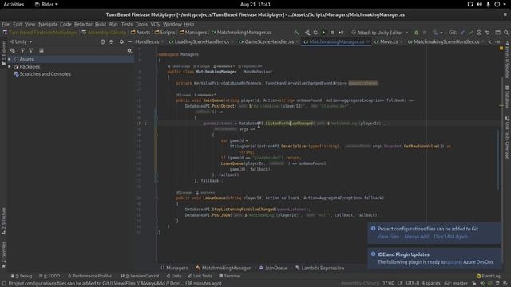Click Activities in GNOME top bar
The image size is (511, 287).
(14, 4)
